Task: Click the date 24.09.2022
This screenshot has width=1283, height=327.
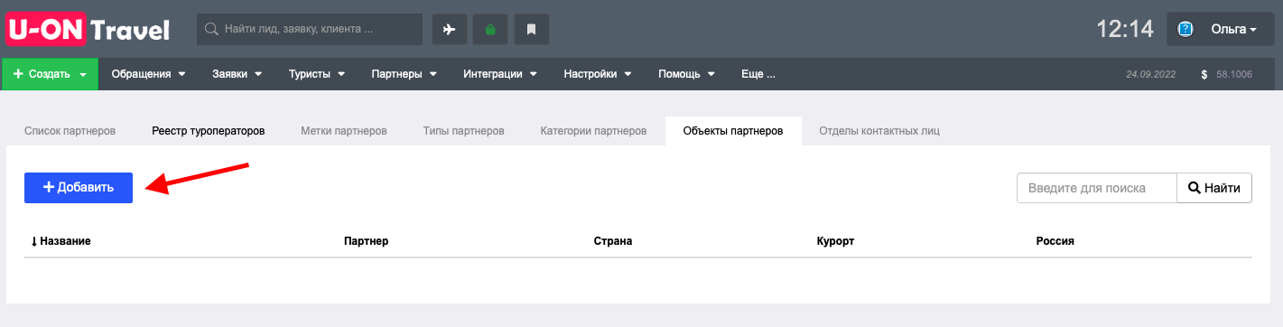Action: pos(1150,74)
